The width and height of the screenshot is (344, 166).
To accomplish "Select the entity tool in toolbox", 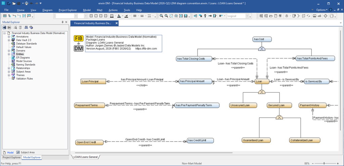I will click(x=5, y=16).
